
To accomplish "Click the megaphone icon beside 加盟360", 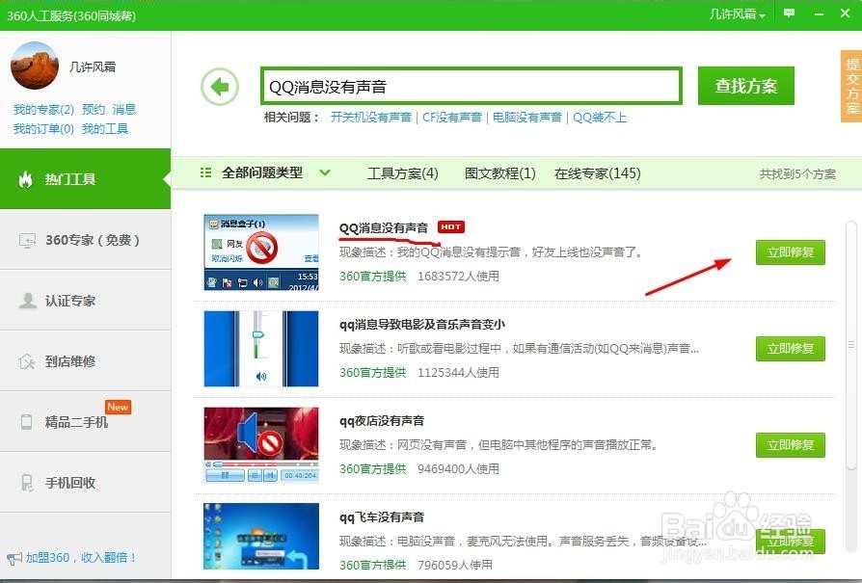I will coord(14,558).
